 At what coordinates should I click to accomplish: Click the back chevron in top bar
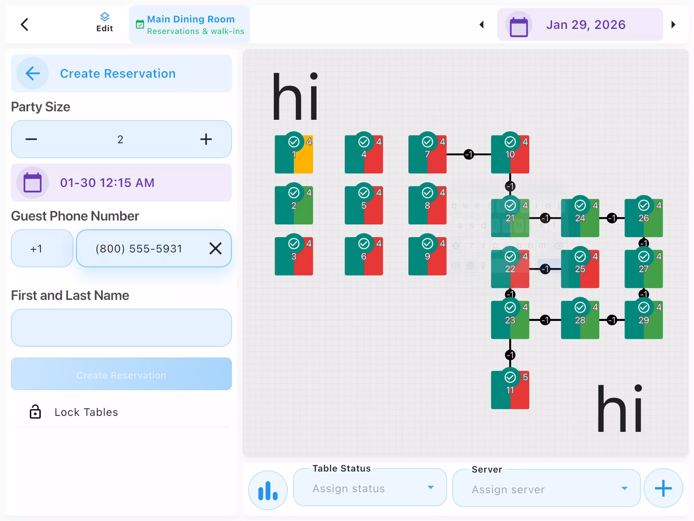[x=25, y=25]
